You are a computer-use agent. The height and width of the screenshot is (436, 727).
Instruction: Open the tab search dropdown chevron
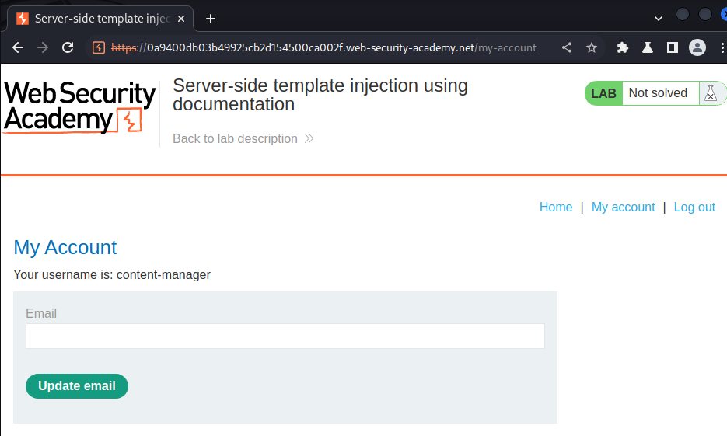659,19
